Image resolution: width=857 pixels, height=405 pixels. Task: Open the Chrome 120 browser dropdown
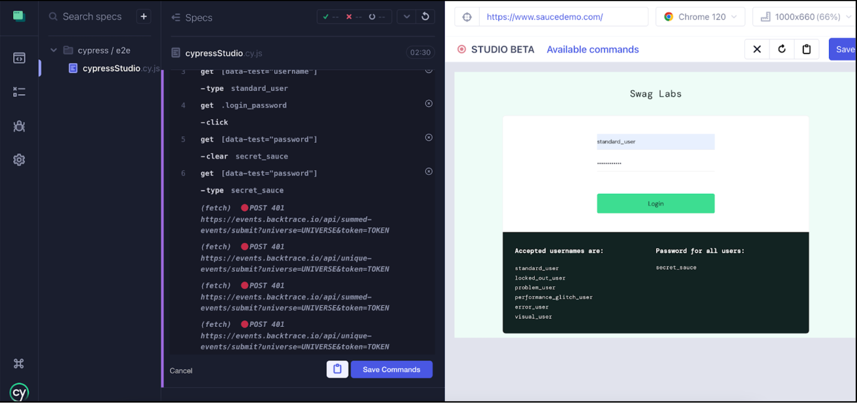(x=700, y=17)
